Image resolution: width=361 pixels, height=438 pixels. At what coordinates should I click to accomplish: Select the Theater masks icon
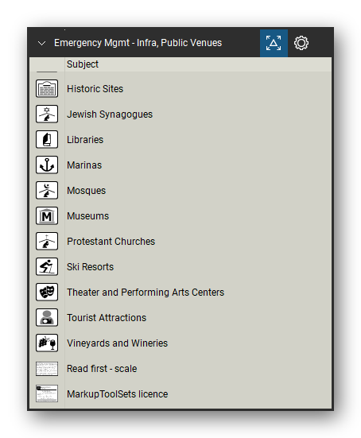click(47, 292)
